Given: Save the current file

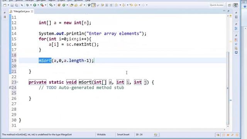Looking at the screenshot, I should point(12,5).
